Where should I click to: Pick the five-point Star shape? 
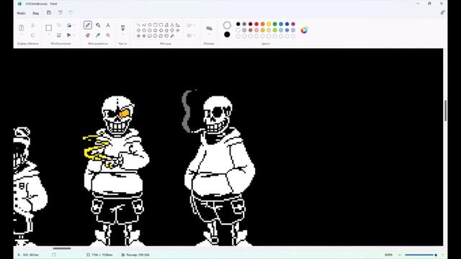[138, 36]
